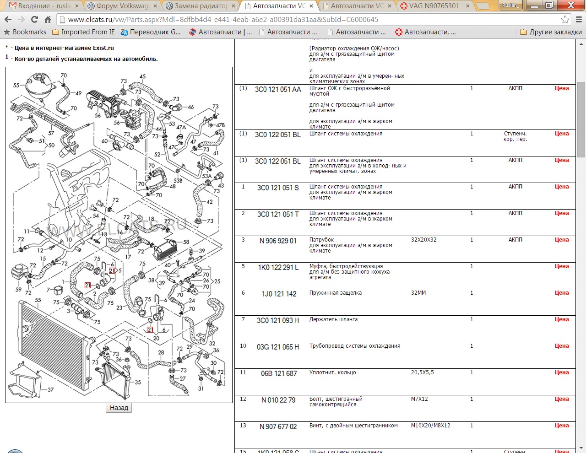Expand the 'Другие закладки' bookmarks folder
Image resolution: width=586 pixels, height=453 pixels.
[551, 32]
